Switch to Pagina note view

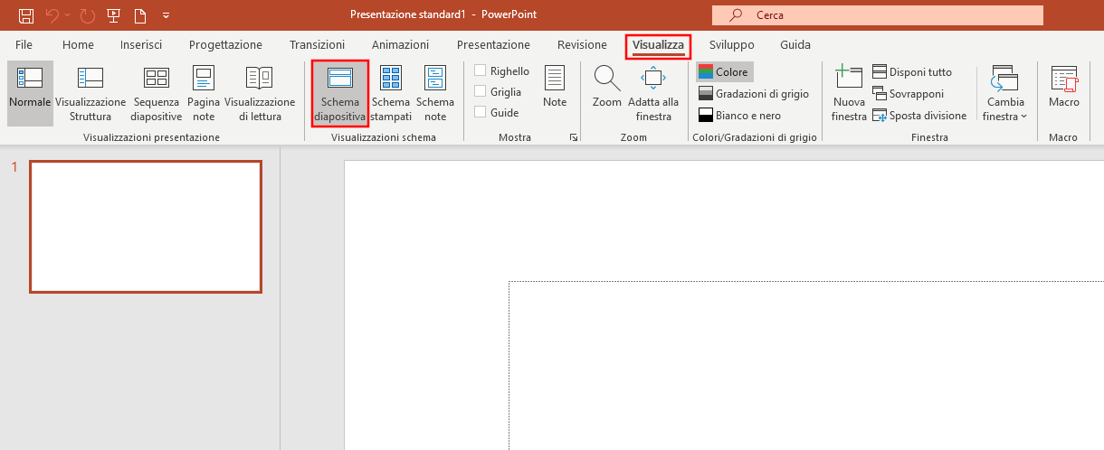[204, 93]
